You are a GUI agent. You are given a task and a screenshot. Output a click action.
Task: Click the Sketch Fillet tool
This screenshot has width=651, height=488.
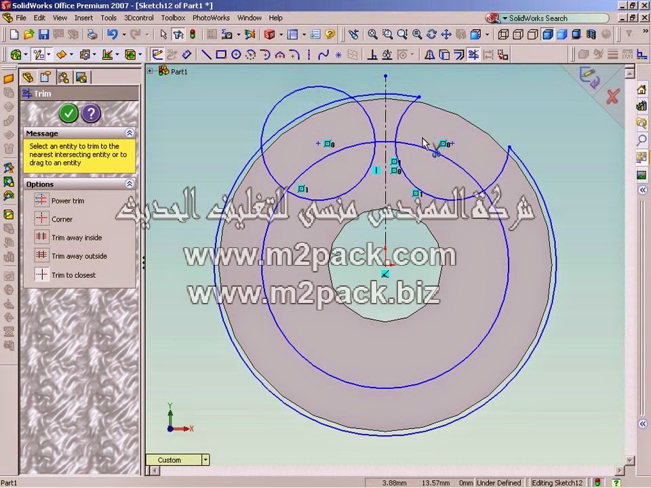tap(294, 55)
